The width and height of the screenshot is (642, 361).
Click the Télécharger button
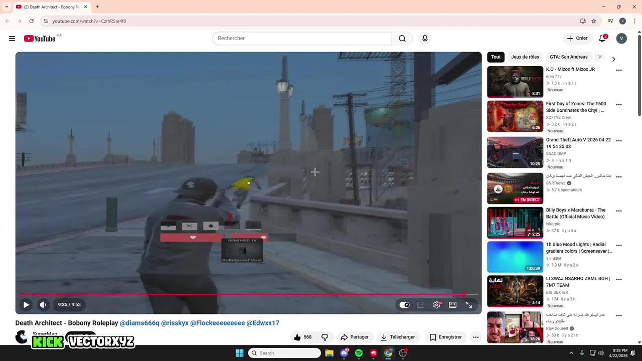(398, 337)
